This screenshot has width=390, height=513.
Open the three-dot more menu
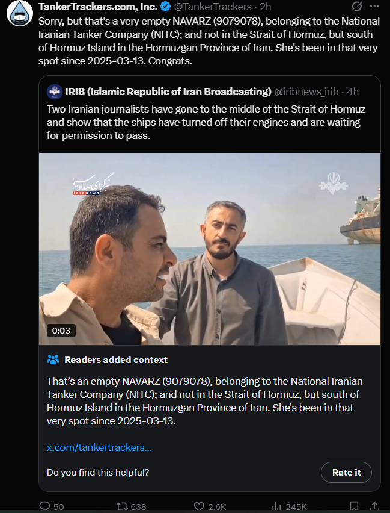tap(374, 6)
